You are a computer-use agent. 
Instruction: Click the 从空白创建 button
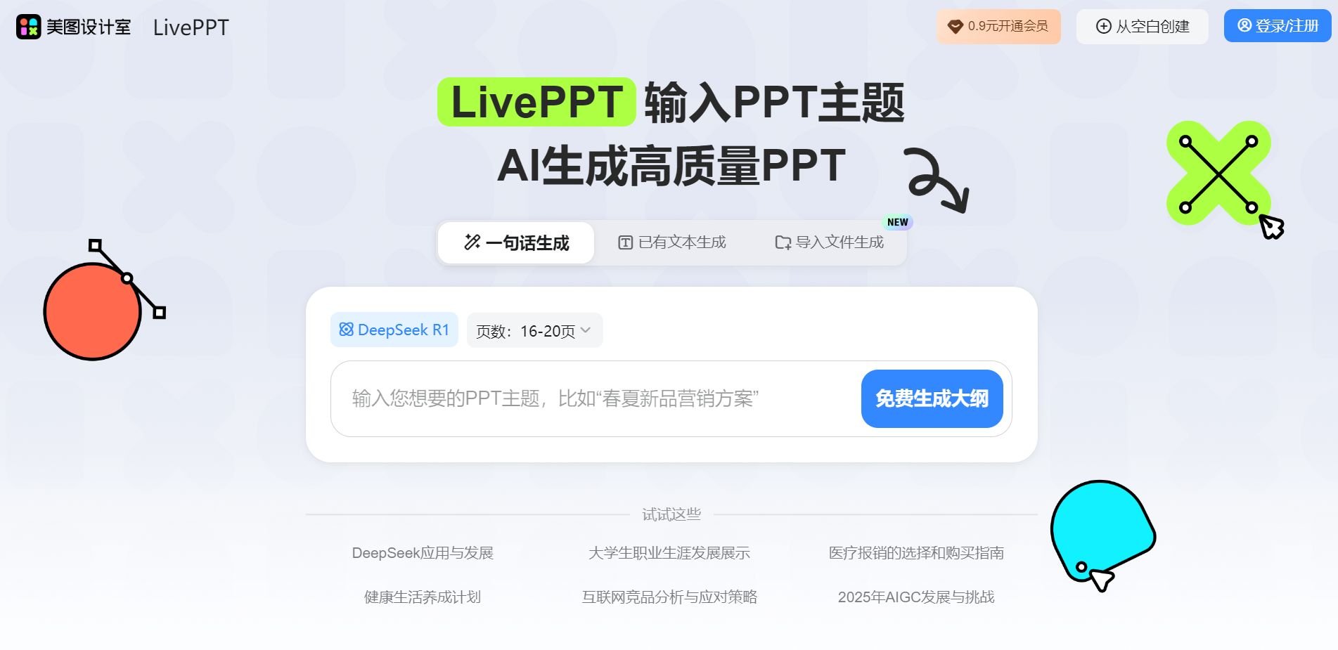coord(1141,26)
